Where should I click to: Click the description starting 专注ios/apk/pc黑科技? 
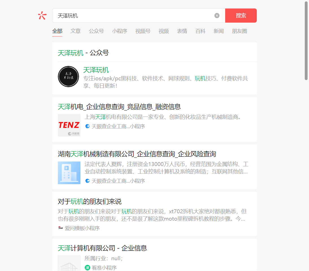click(166, 82)
